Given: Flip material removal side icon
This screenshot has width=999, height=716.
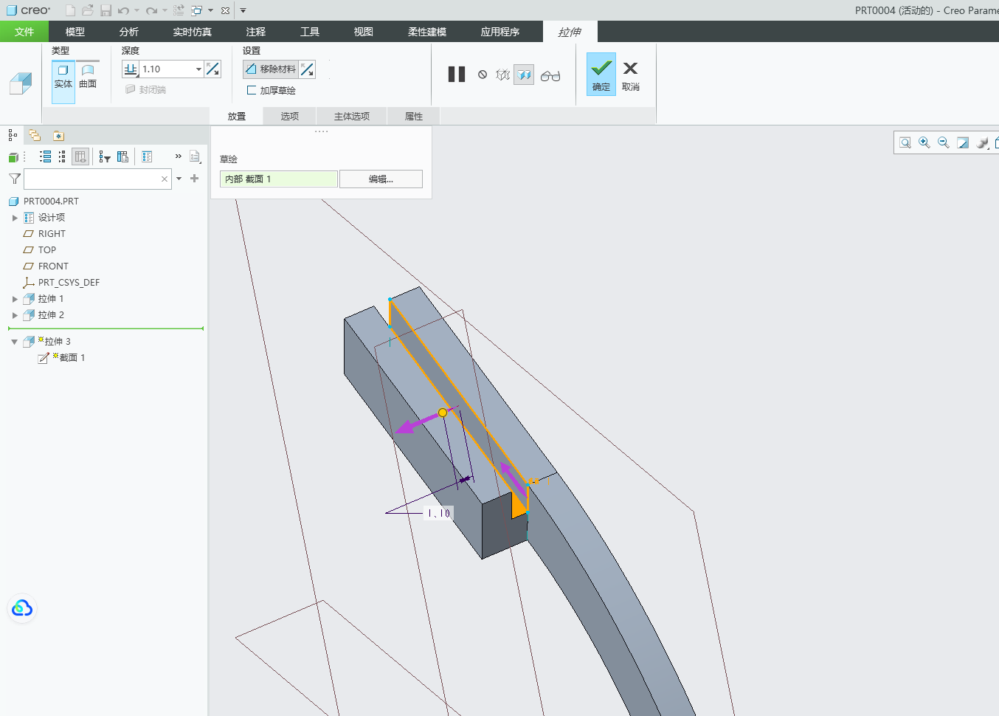Looking at the screenshot, I should (308, 69).
